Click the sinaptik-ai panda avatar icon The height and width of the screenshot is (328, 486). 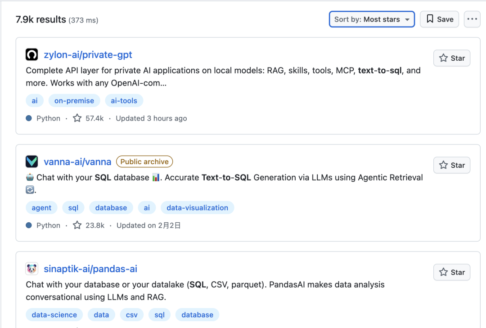(31, 269)
